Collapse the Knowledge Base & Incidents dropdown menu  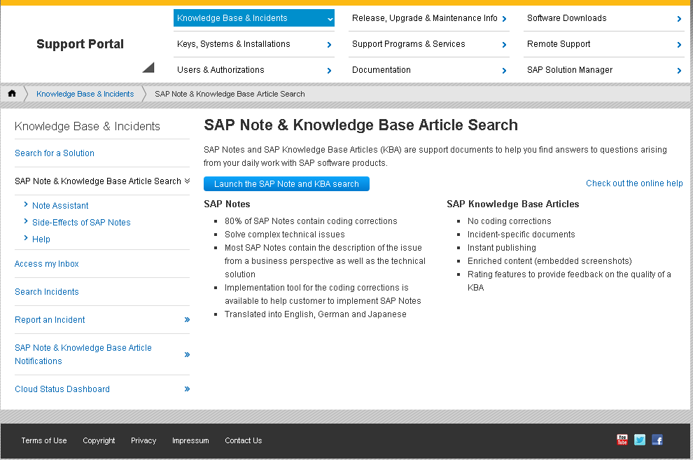[330, 19]
